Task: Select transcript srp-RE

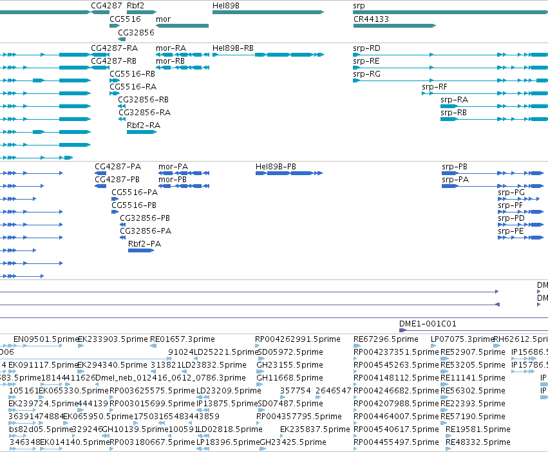Action: coord(451,68)
